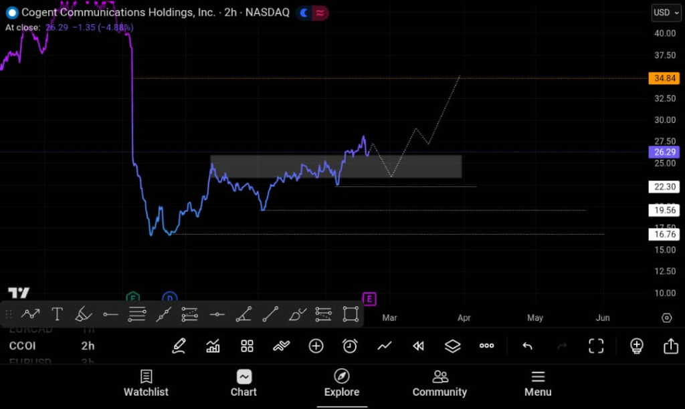This screenshot has width=685, height=409.
Task: Click the orange 34.84 price label
Action: point(664,78)
